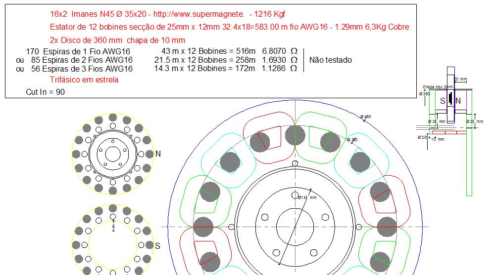The width and height of the screenshot is (493, 275).
Task: Click the 6.8070 Ω resistance value
Action: (x=280, y=51)
